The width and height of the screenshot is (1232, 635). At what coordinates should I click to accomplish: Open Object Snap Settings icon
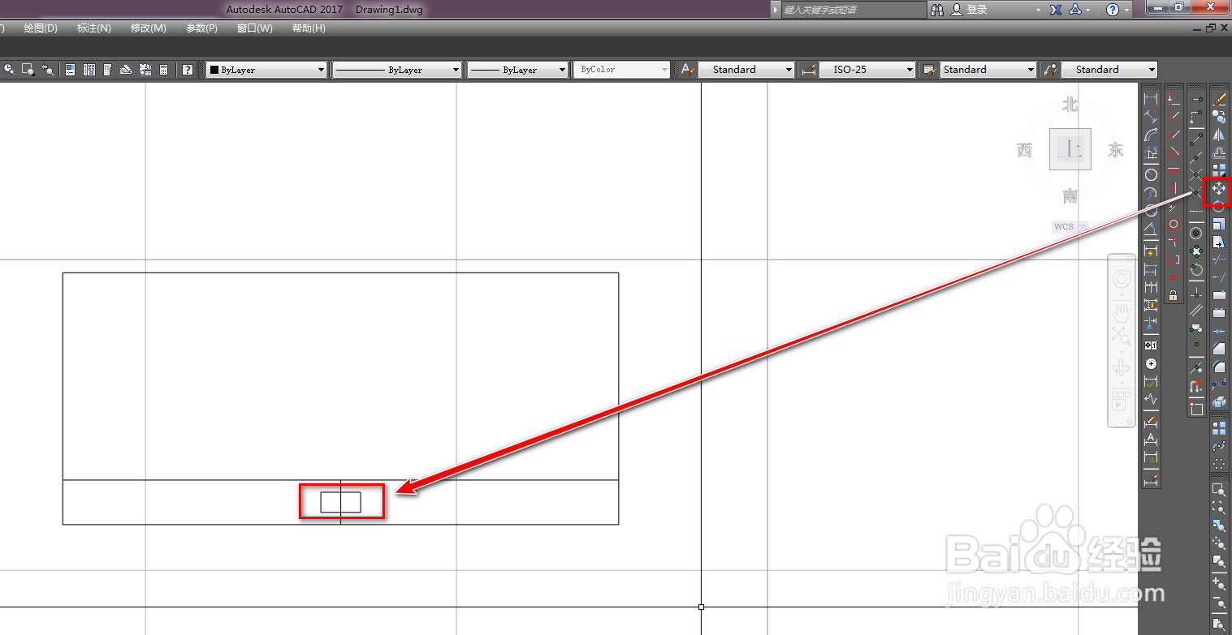(x=1195, y=410)
